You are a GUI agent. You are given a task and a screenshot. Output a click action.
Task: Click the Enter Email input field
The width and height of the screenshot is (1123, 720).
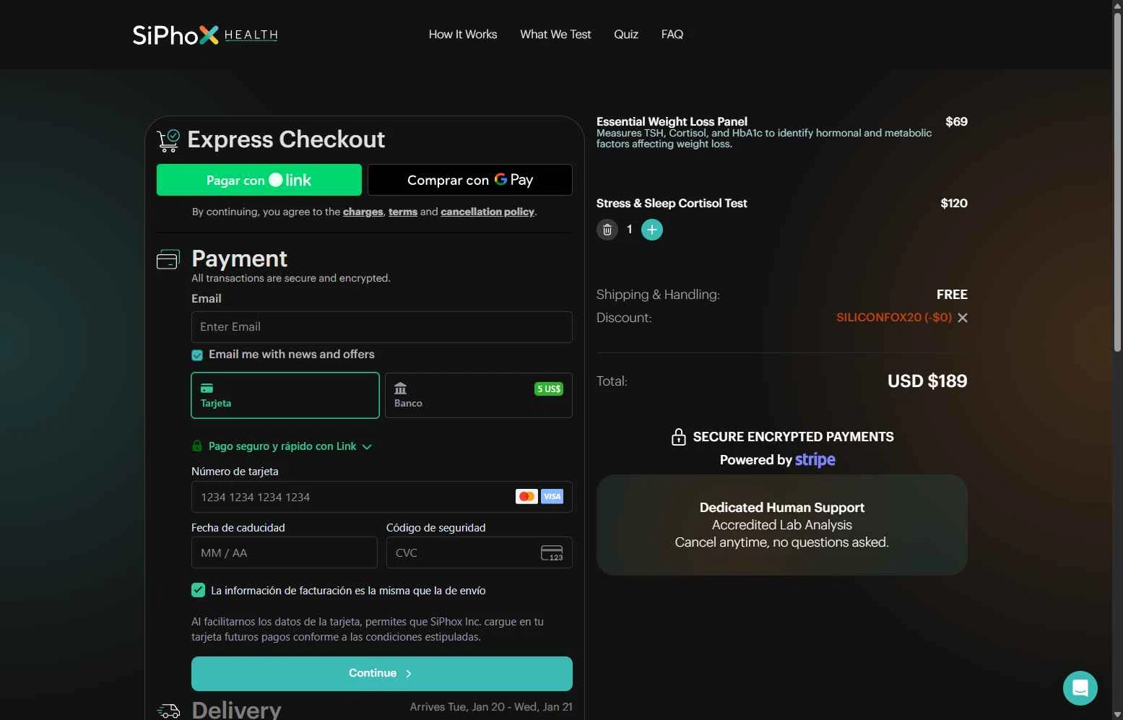382,327
